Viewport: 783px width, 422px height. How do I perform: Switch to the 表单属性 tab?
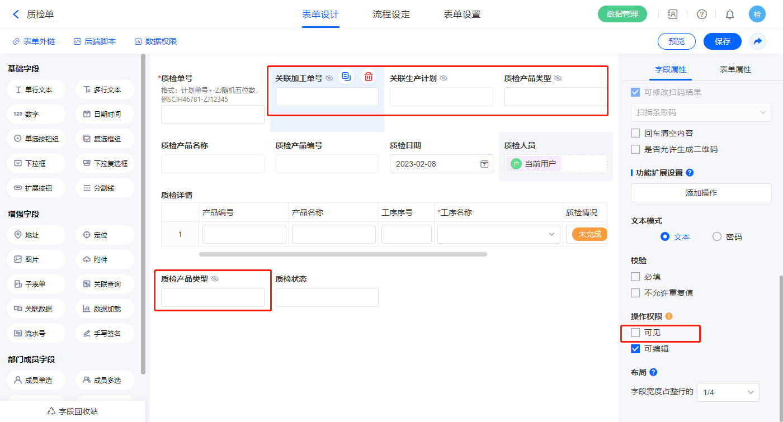(735, 69)
